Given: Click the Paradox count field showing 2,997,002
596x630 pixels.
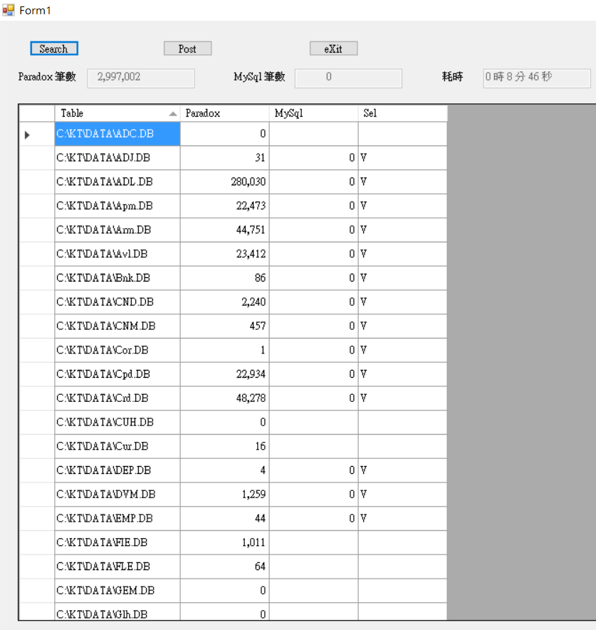Looking at the screenshot, I should [x=141, y=78].
